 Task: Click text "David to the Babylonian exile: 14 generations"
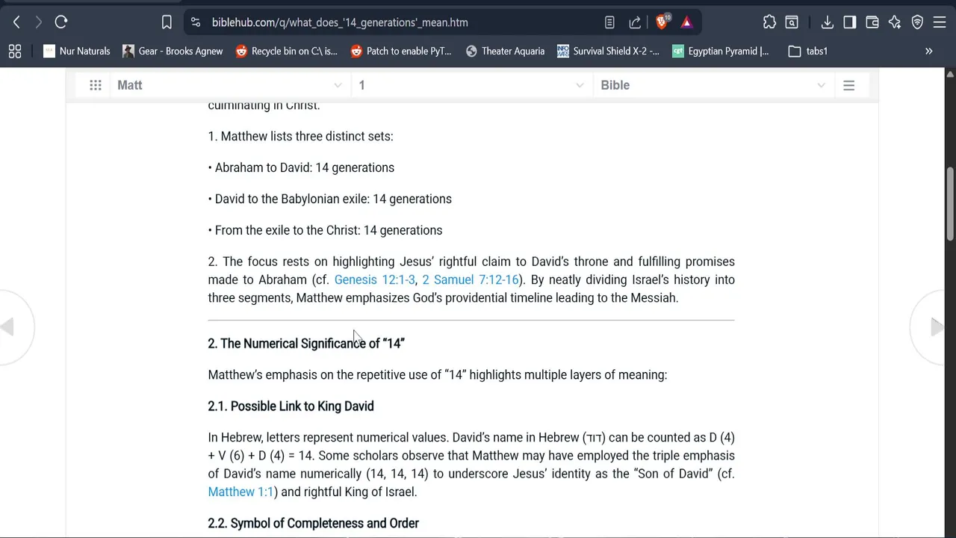click(333, 199)
